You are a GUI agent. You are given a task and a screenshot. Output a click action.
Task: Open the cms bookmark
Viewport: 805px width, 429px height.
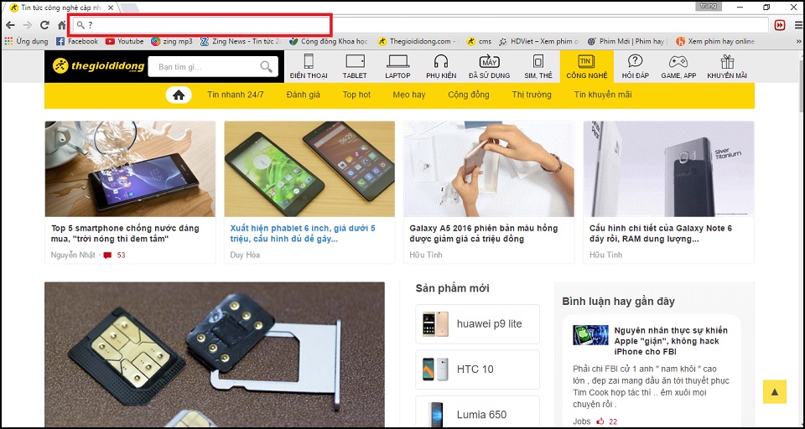click(479, 41)
